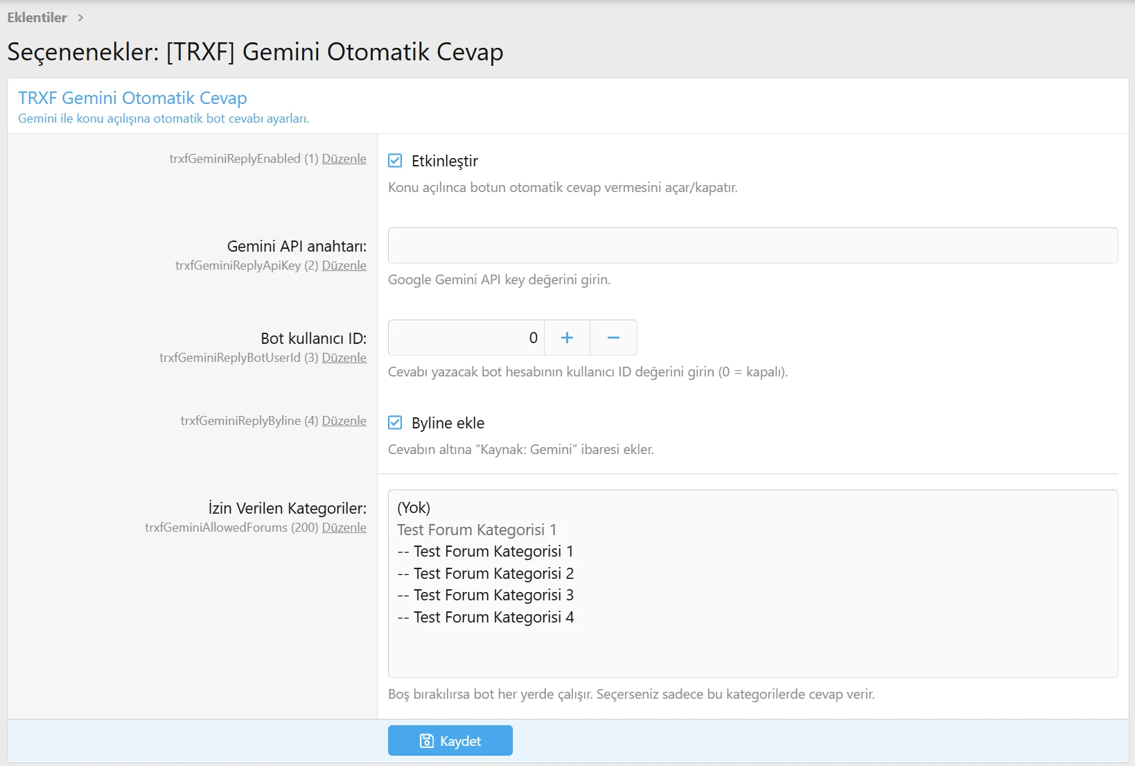Select '-- Test Forum Kategorisi 4' option

pyautogui.click(x=485, y=617)
